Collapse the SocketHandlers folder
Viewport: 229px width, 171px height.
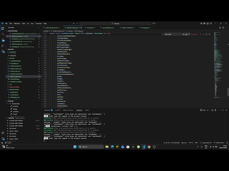[x=15, y=61]
